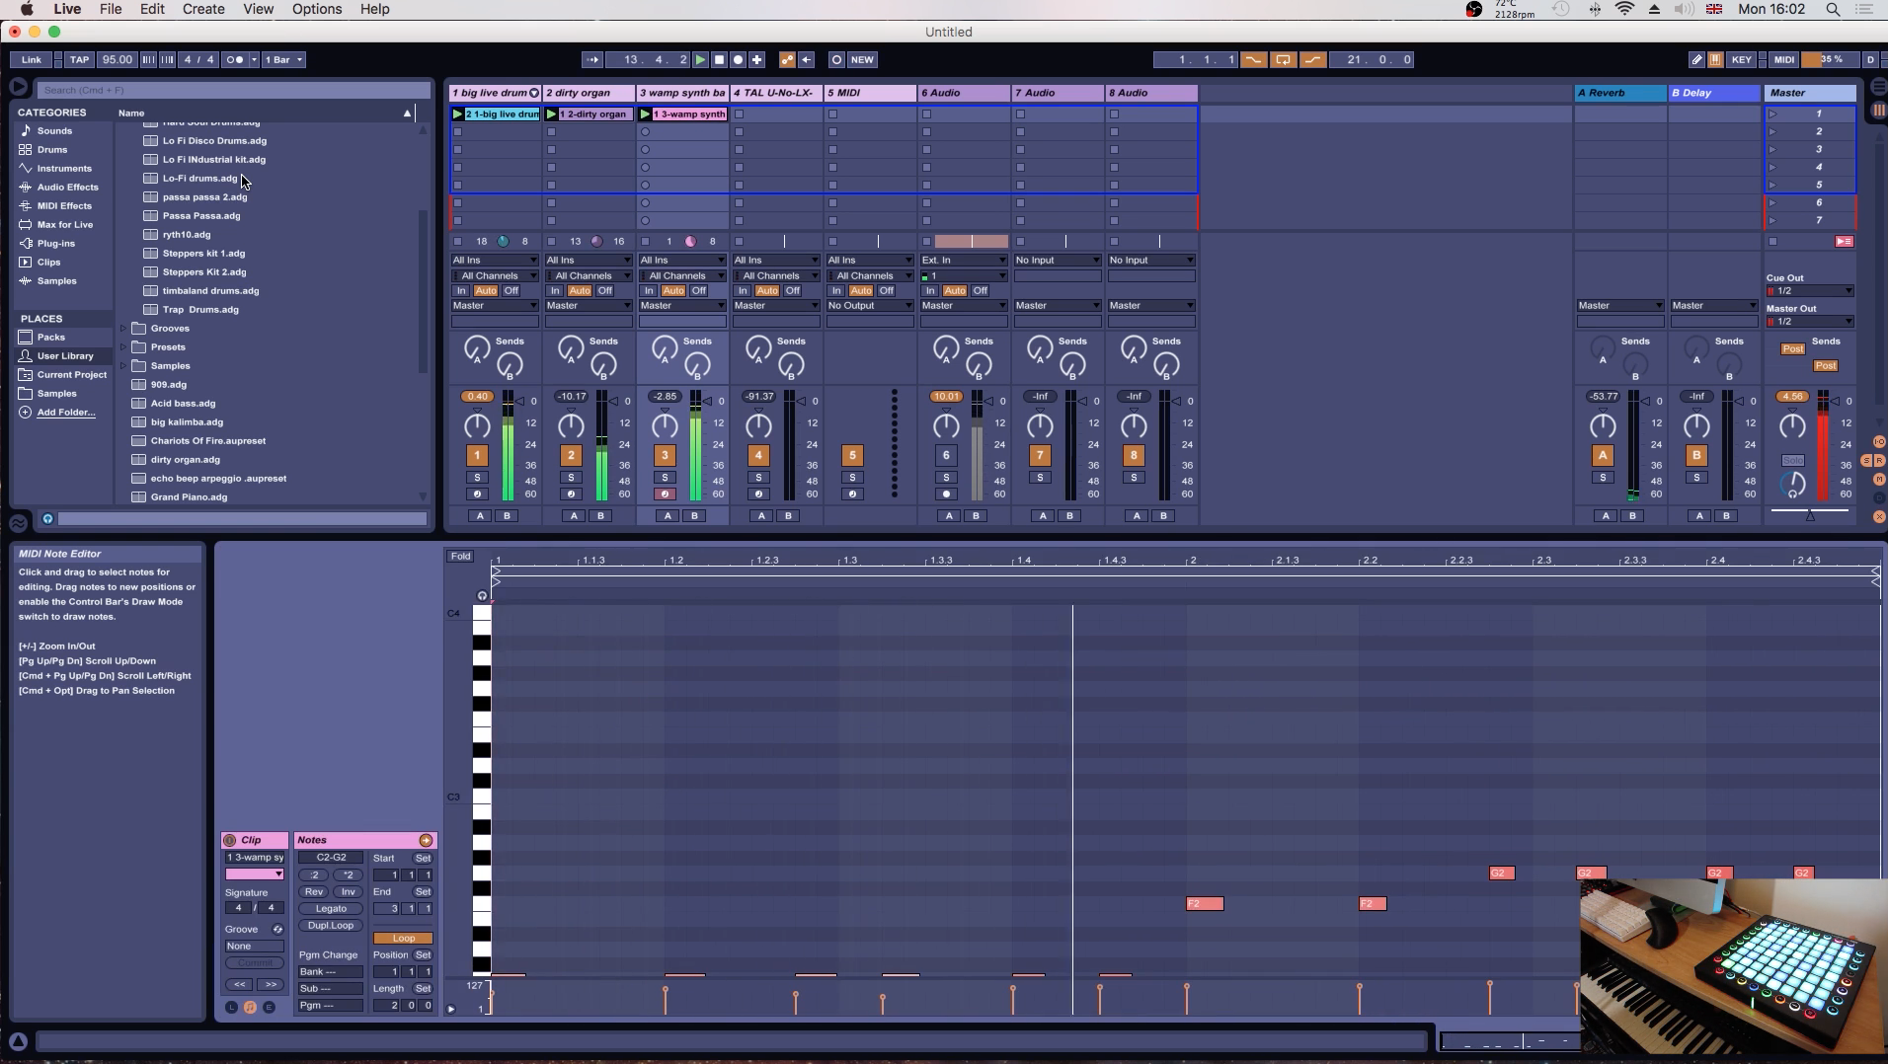
Task: Show the Notes box via music-note icon
Action: [250, 1007]
